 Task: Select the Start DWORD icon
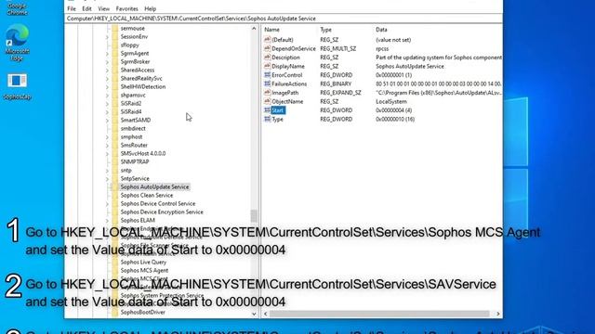pyautogui.click(x=267, y=110)
